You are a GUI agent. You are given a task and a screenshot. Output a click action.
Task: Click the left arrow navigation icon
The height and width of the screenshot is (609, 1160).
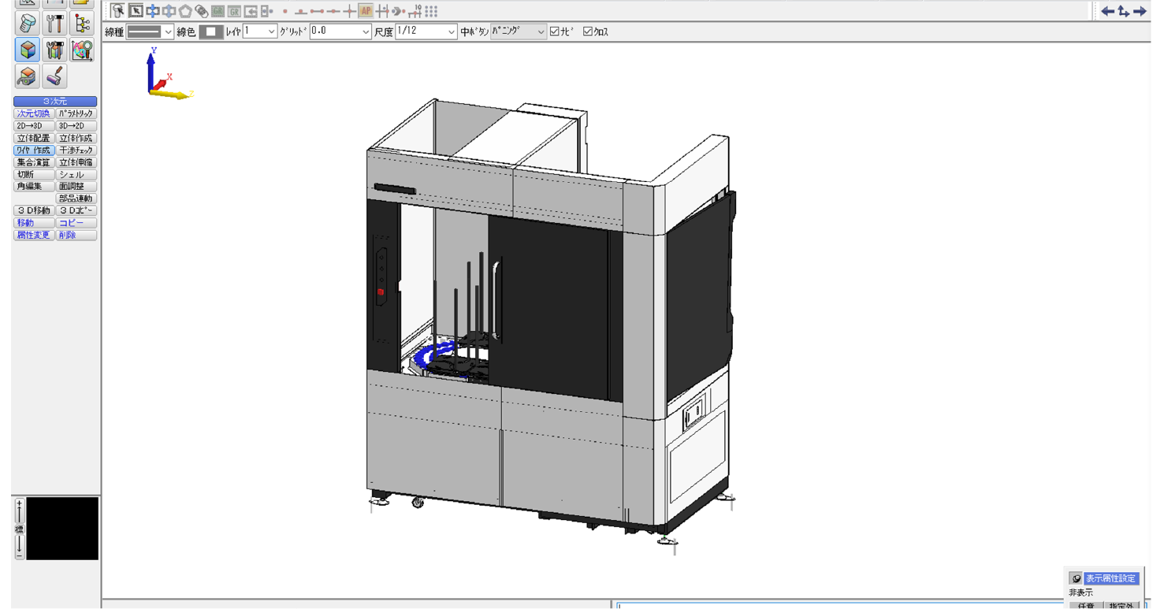(1107, 11)
